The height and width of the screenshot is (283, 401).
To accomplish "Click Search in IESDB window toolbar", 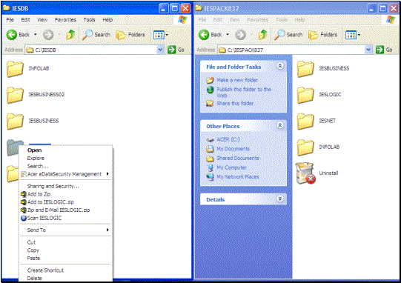I will [96, 35].
